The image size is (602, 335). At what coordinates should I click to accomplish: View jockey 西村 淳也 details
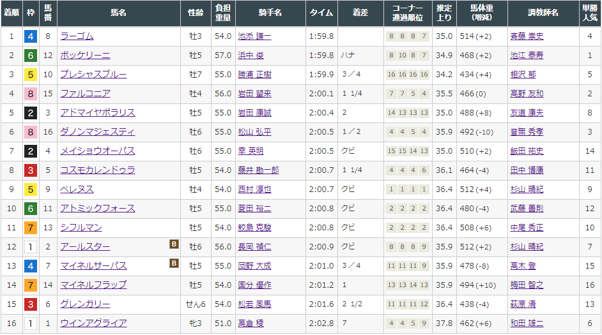(x=254, y=190)
